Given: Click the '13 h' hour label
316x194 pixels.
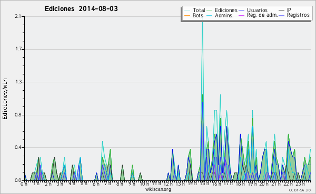Looking at the screenshot, I should point(180,184).
